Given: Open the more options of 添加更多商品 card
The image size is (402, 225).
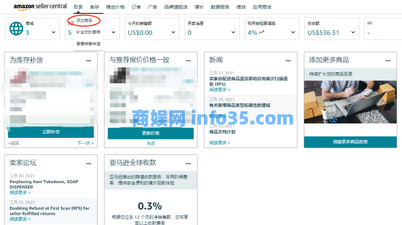Looking at the screenshot, I should coord(388,61).
